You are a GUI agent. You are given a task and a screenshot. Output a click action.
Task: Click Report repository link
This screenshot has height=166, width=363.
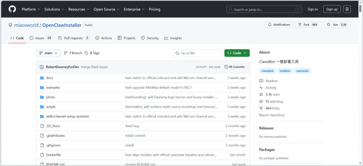tap(272, 115)
